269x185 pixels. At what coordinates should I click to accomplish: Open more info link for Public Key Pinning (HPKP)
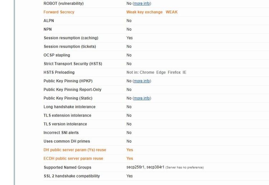(142, 81)
